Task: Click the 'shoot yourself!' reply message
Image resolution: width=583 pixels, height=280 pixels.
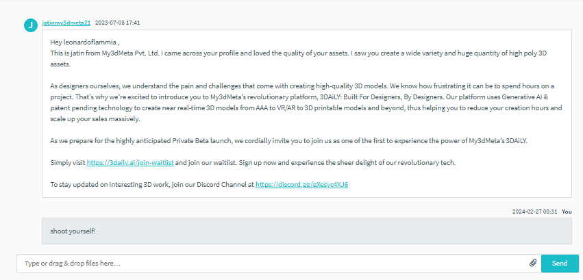Action: tap(307, 231)
